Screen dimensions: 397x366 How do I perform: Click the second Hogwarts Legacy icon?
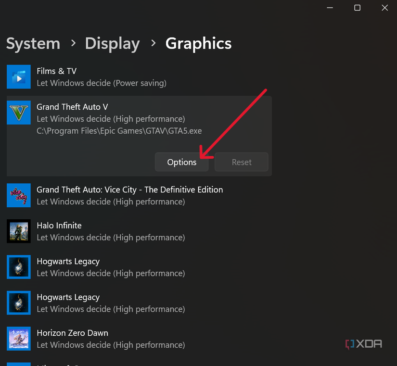[18, 303]
